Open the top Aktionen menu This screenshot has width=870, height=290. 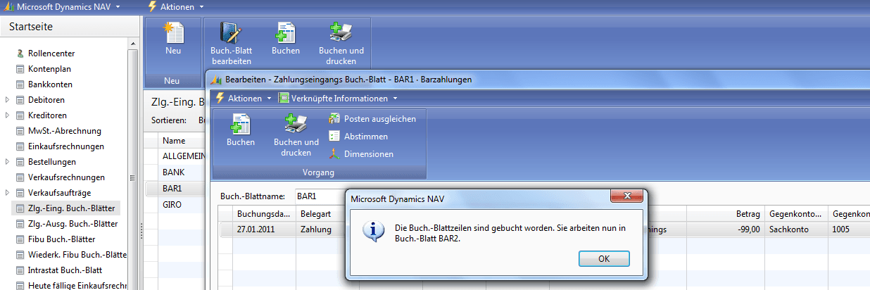pyautogui.click(x=176, y=6)
